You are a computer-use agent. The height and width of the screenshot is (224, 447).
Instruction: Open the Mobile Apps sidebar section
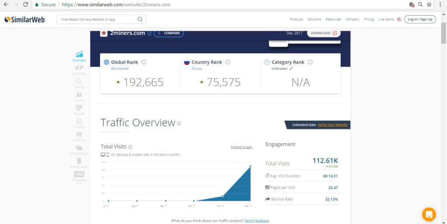[79, 163]
